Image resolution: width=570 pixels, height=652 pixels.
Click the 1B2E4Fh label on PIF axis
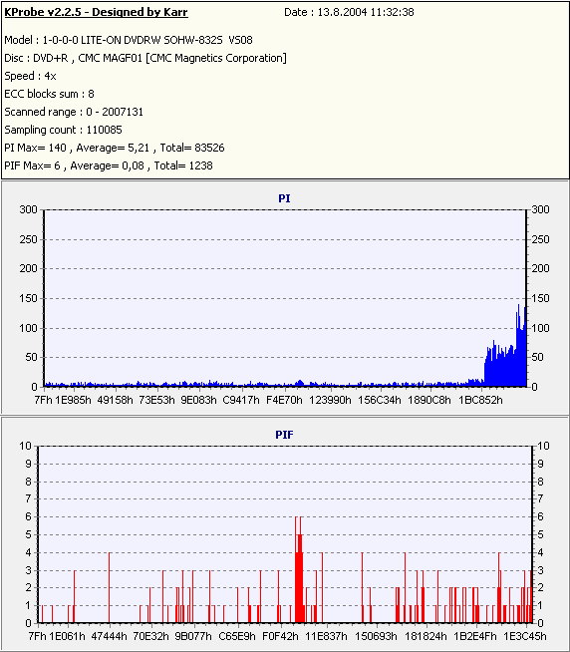(x=475, y=636)
